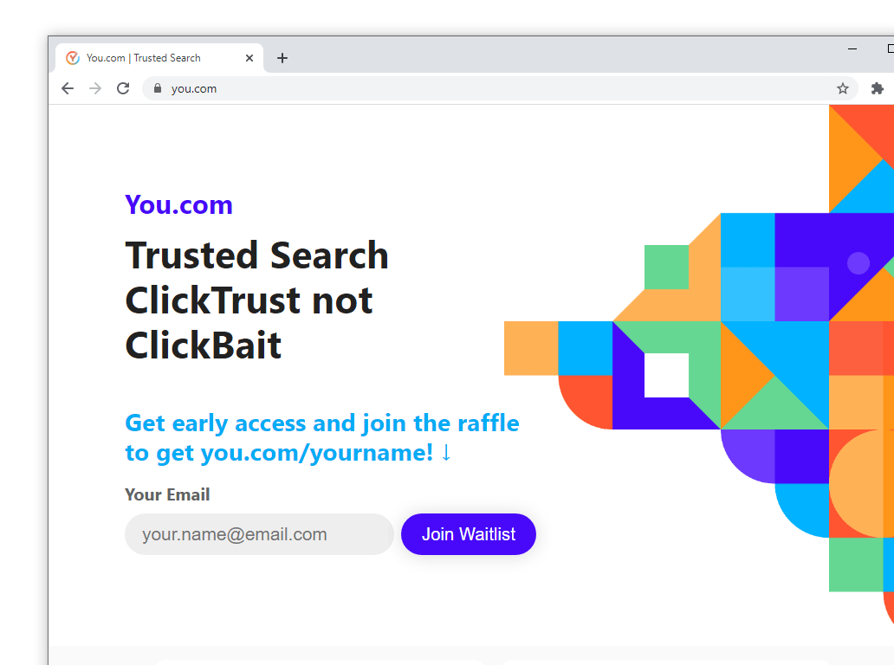This screenshot has height=665, width=894.
Task: Click the You.com favicon on the tab
Action: (73, 57)
